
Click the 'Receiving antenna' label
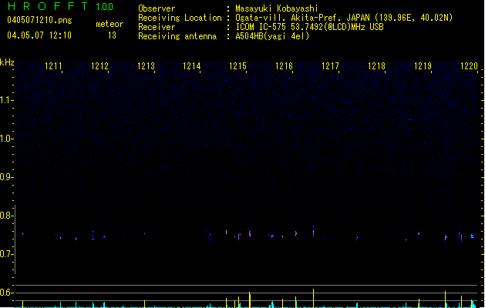177,36
